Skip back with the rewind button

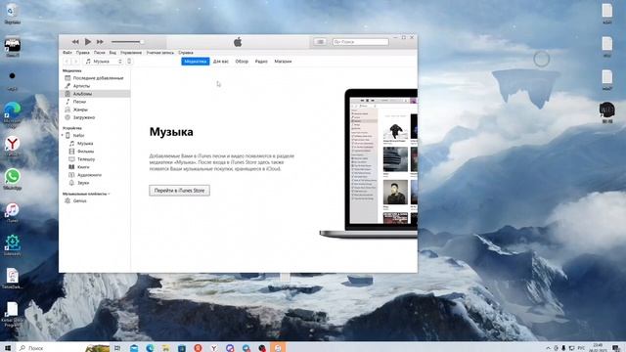(75, 41)
